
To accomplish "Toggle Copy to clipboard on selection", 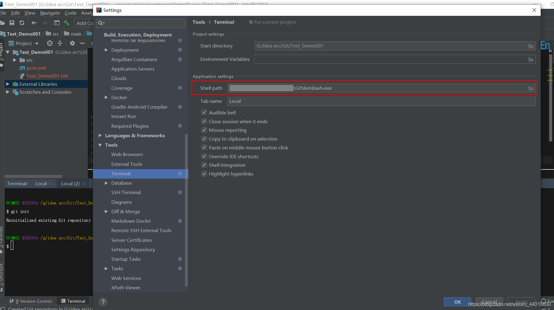I will [204, 139].
